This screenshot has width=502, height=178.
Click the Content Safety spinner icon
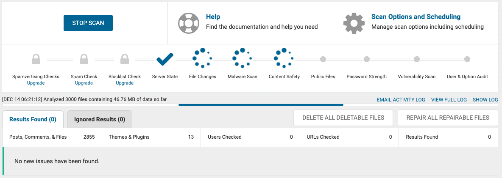click(284, 58)
